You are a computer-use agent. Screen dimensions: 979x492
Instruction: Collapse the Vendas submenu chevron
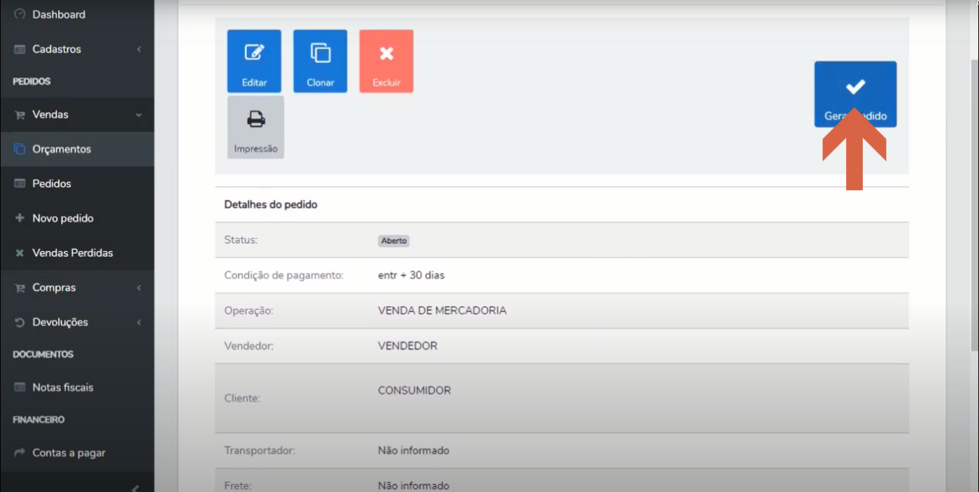[x=139, y=115]
